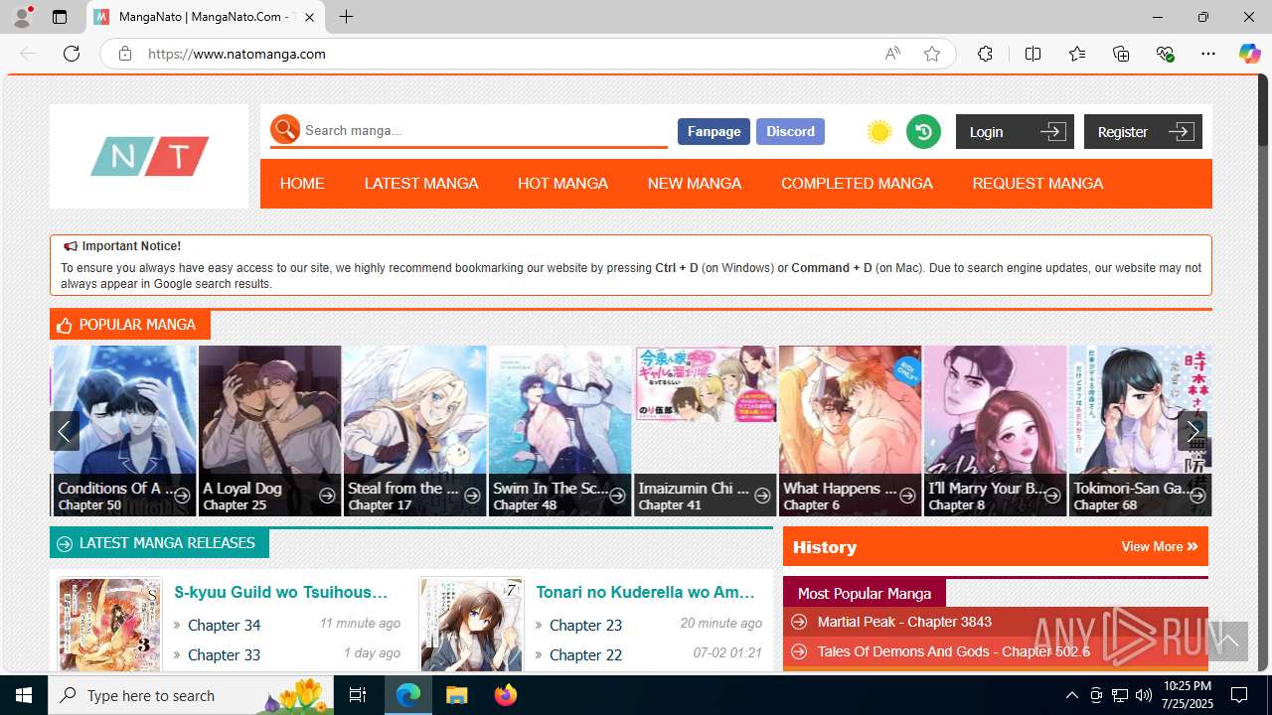Open REQUEST MANGA menu item

[x=1037, y=184]
